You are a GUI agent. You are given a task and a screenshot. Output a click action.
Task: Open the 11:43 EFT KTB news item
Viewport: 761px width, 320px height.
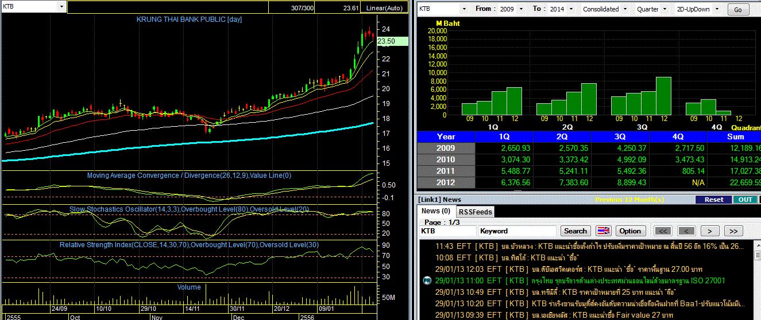[x=589, y=246]
